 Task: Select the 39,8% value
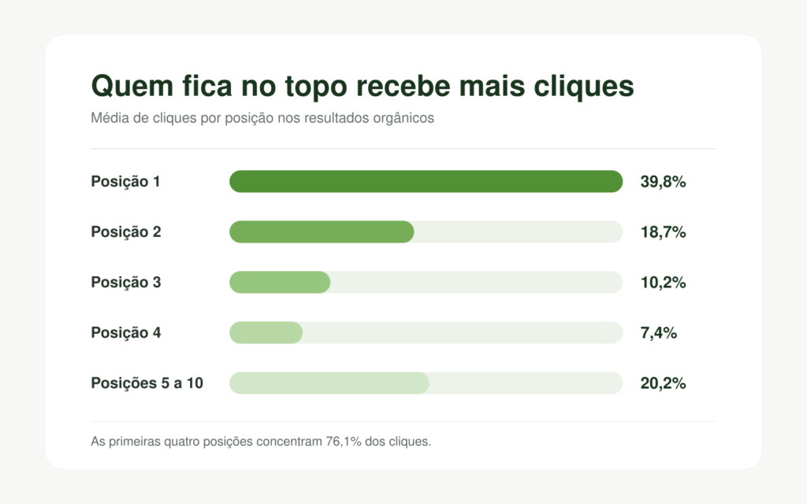(663, 182)
